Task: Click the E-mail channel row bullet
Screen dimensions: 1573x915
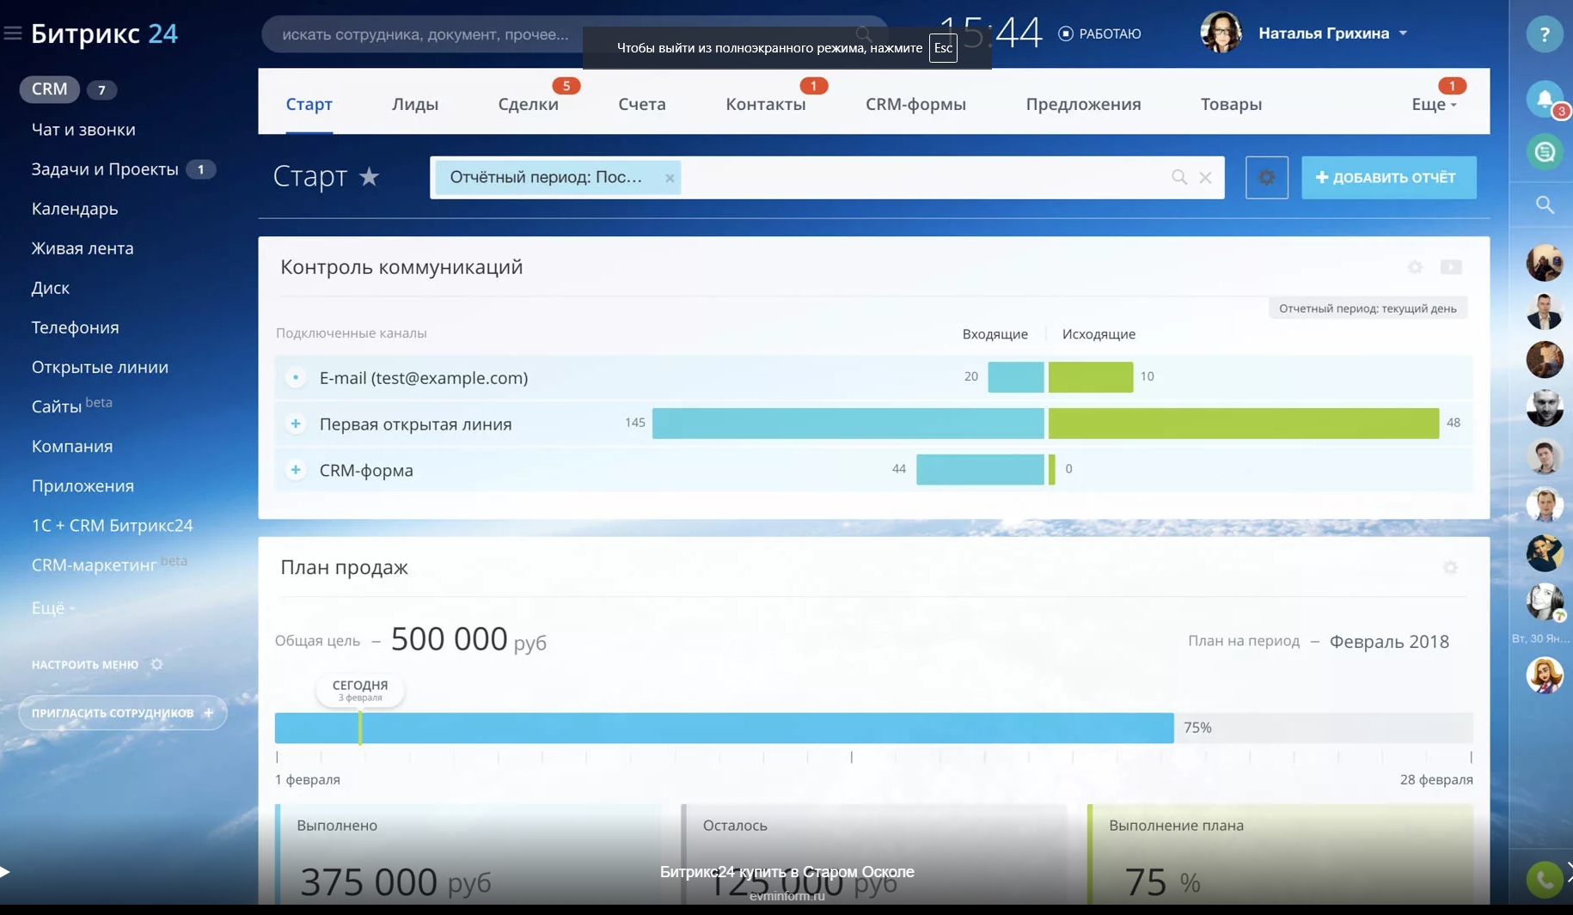Action: [296, 377]
